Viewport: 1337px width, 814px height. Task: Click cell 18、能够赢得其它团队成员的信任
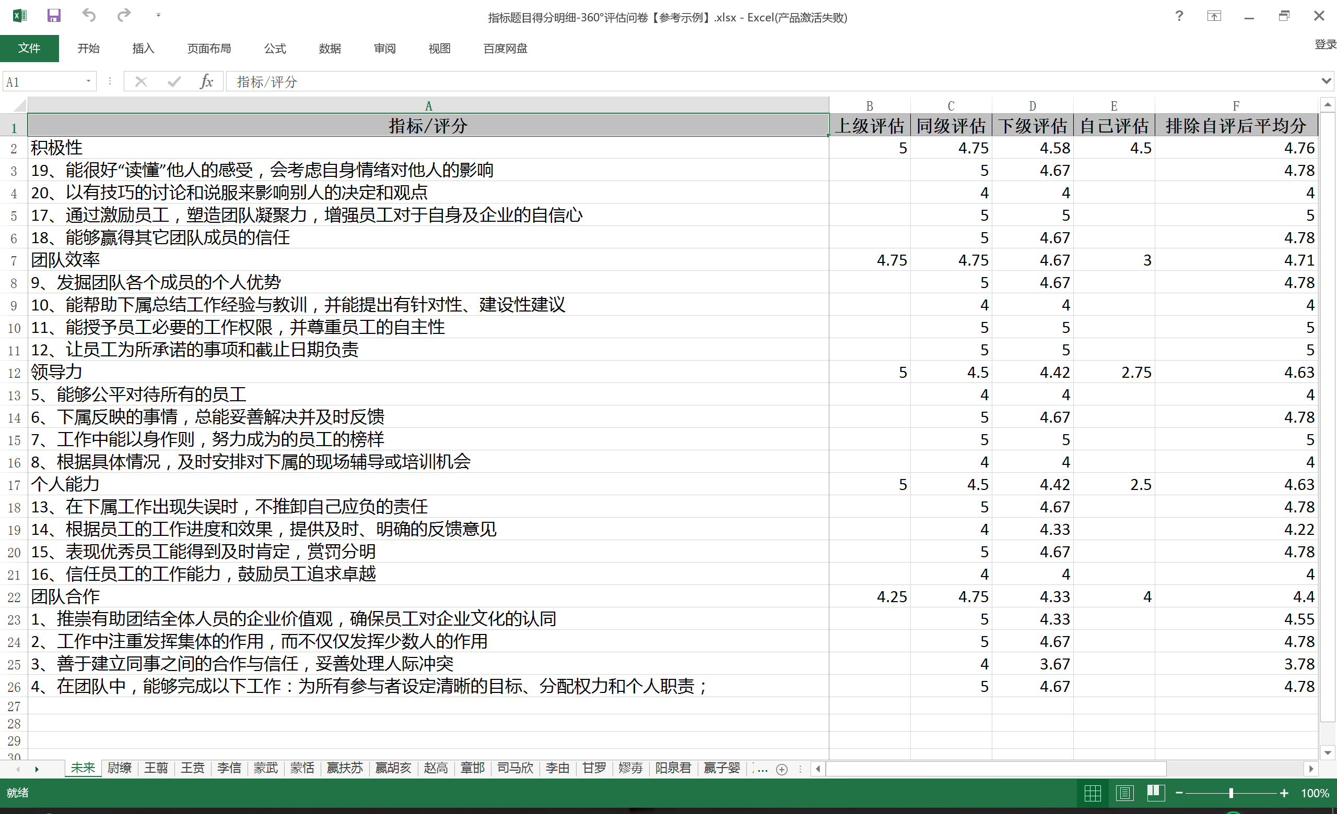coord(428,238)
